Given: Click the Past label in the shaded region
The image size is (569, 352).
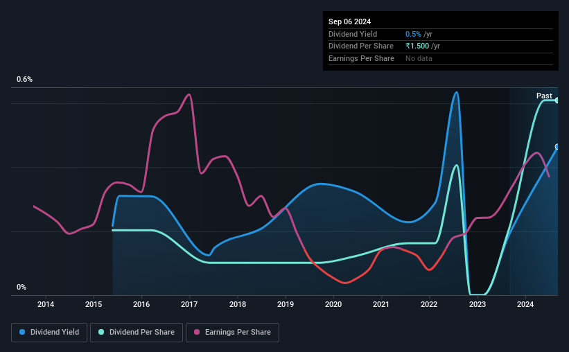Looking at the screenshot, I should coord(544,96).
